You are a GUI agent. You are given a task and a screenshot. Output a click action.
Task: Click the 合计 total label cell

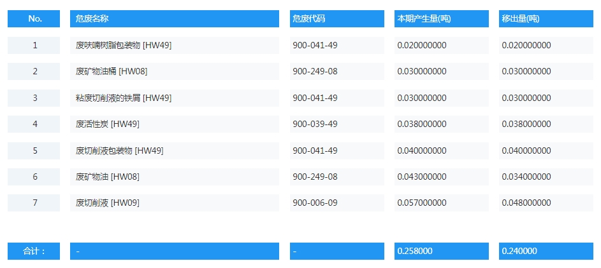34,251
